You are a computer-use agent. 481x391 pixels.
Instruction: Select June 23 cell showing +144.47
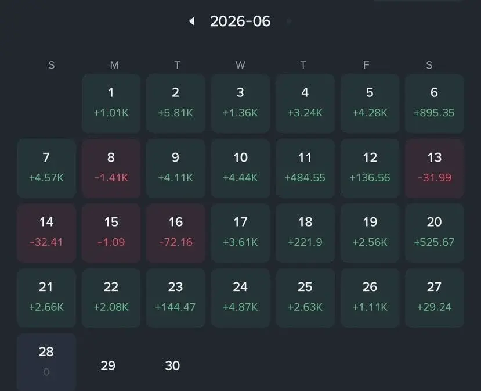coord(175,298)
